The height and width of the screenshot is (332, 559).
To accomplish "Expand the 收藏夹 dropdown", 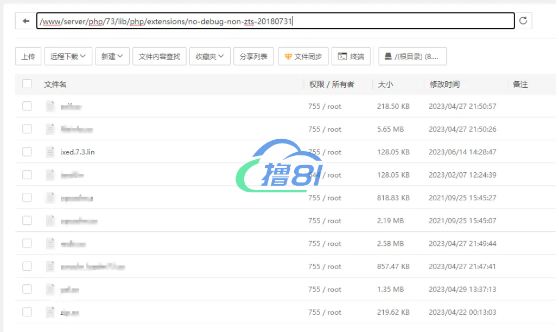I will [x=209, y=56].
